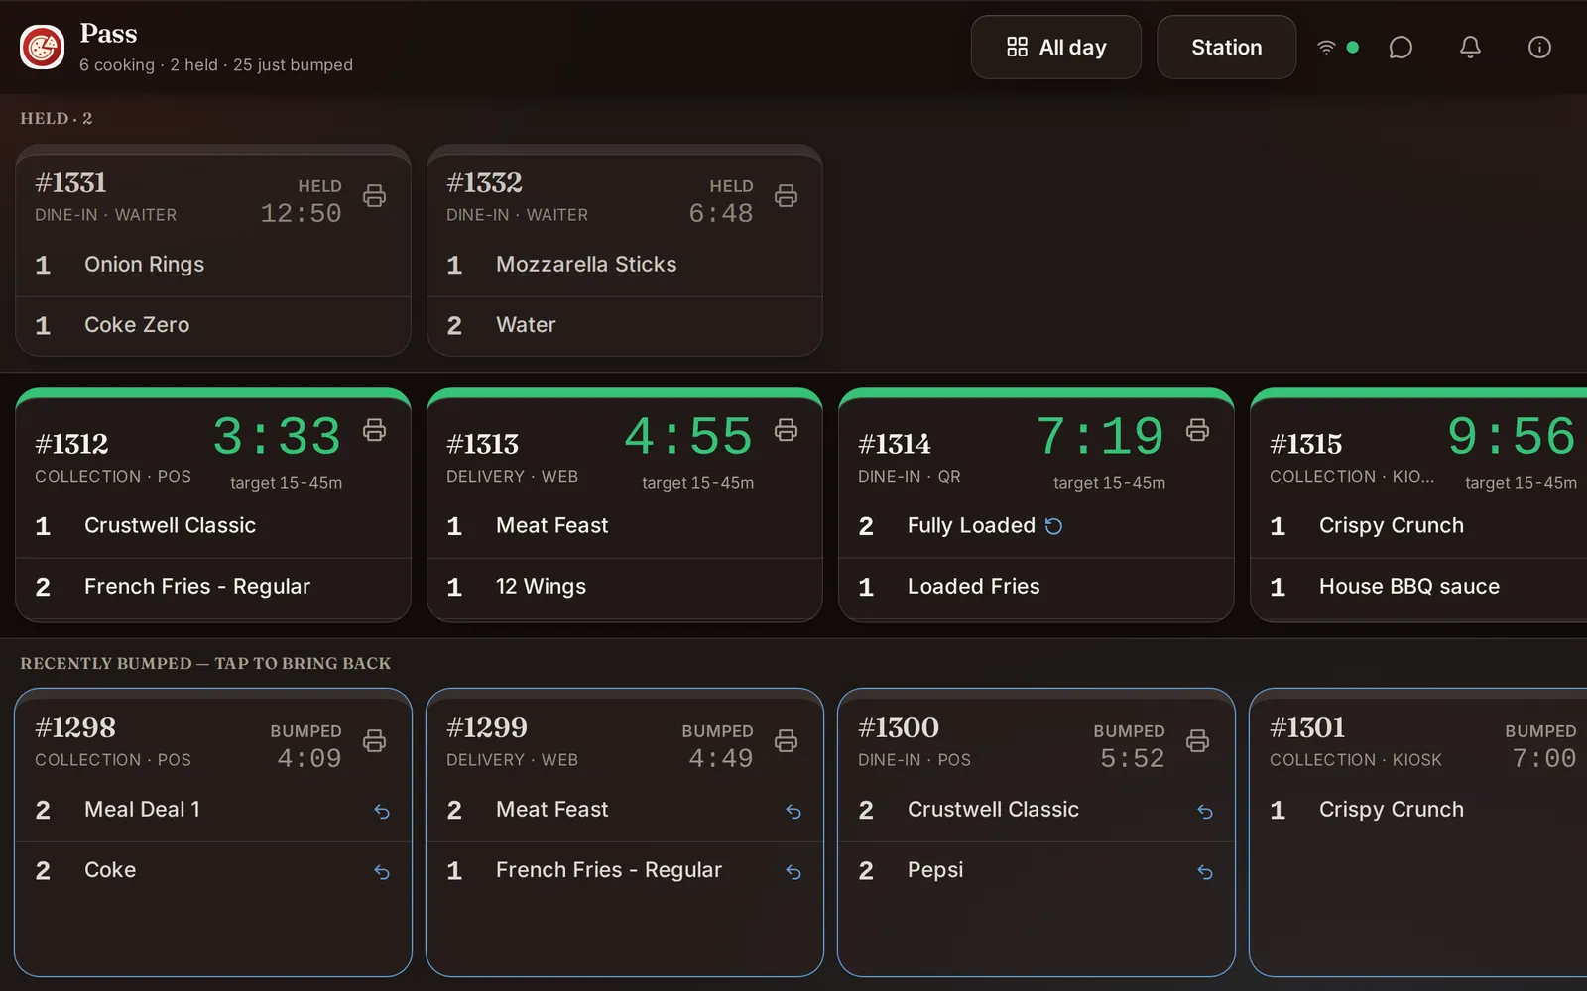The image size is (1587, 991).
Task: Mark French Fries - Regular on #1312
Action: click(213, 587)
